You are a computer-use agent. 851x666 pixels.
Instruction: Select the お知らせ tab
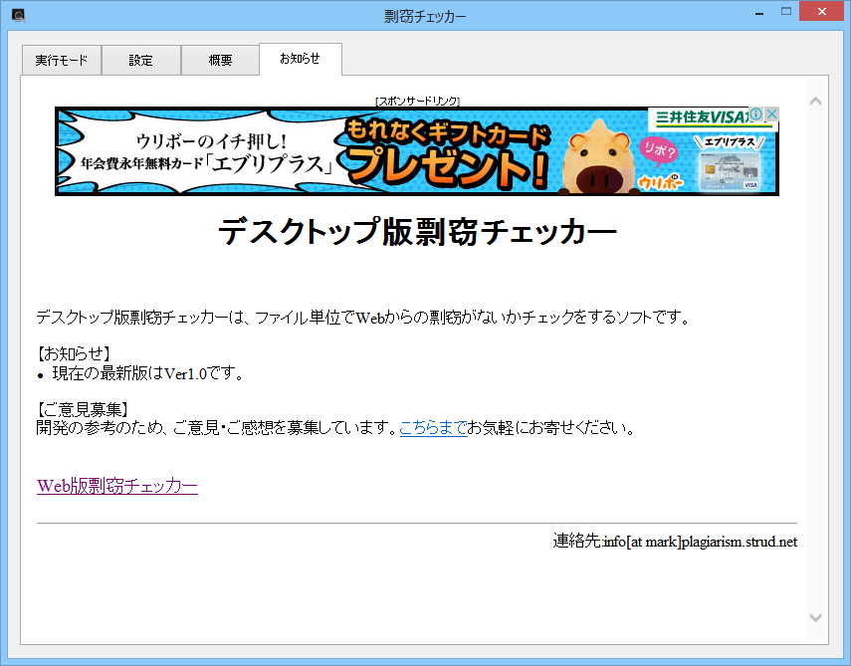coord(301,59)
